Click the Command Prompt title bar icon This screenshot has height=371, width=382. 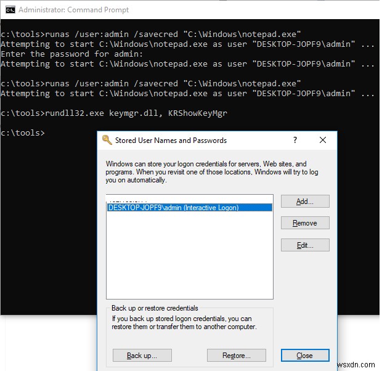pyautogui.click(x=10, y=10)
